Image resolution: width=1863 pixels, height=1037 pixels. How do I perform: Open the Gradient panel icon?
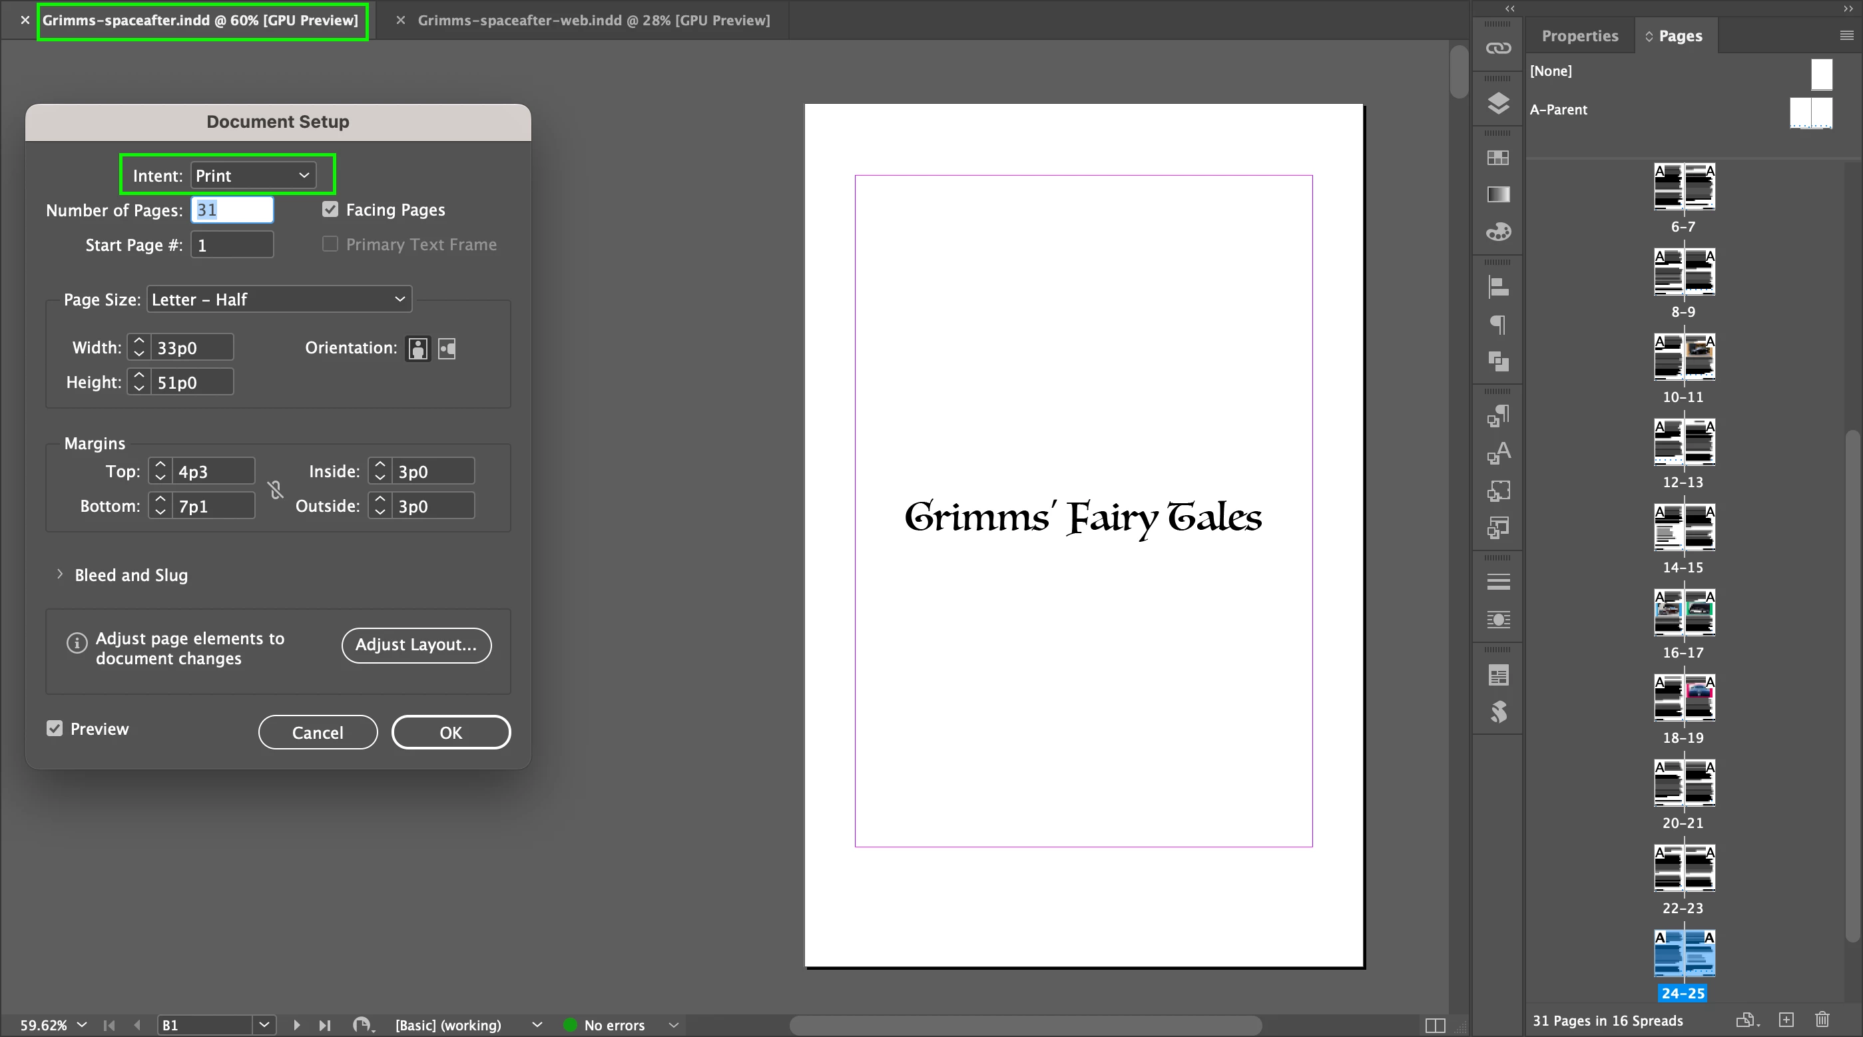[1497, 194]
